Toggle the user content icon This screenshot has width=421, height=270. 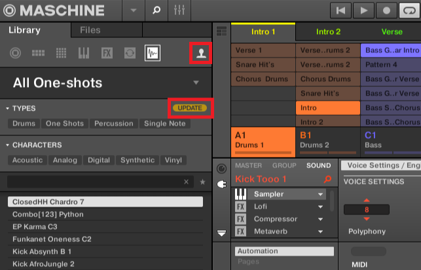click(201, 53)
